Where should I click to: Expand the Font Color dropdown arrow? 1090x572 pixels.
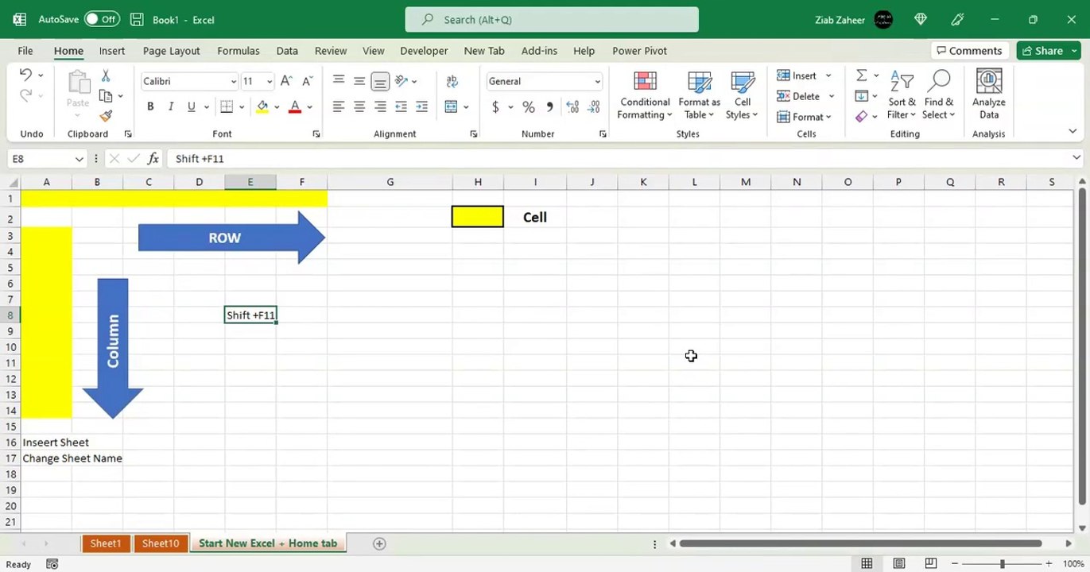[x=309, y=106]
